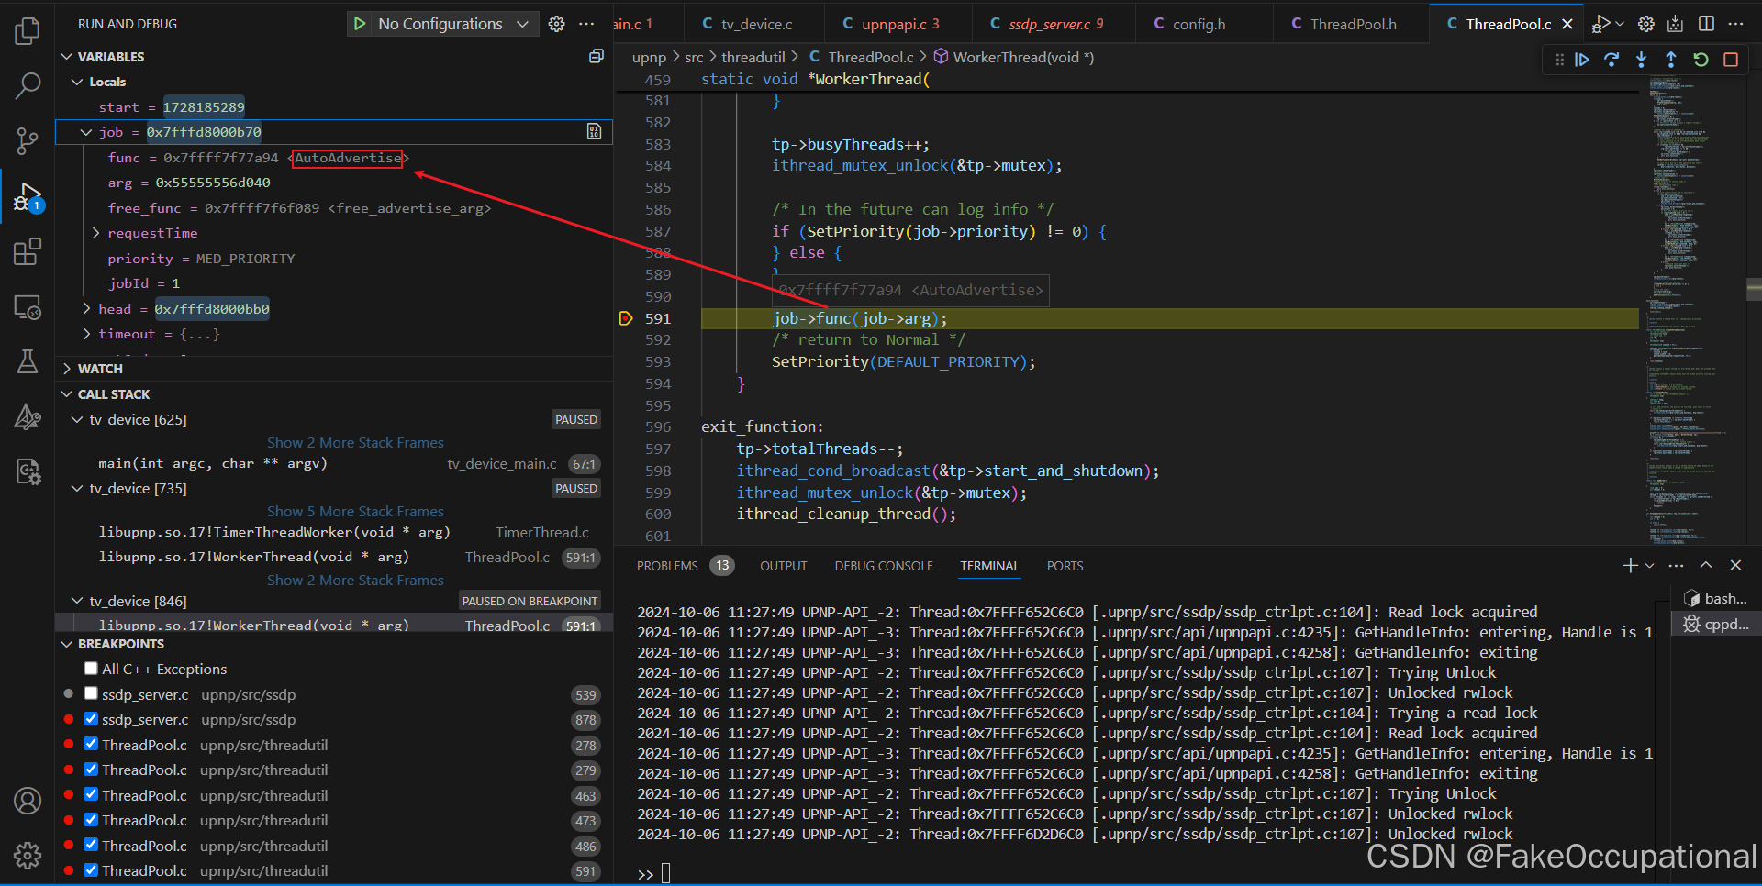Viewport: 1762px width, 886px height.
Task: Open editor More Actions ellipsis
Action: coord(1735,24)
